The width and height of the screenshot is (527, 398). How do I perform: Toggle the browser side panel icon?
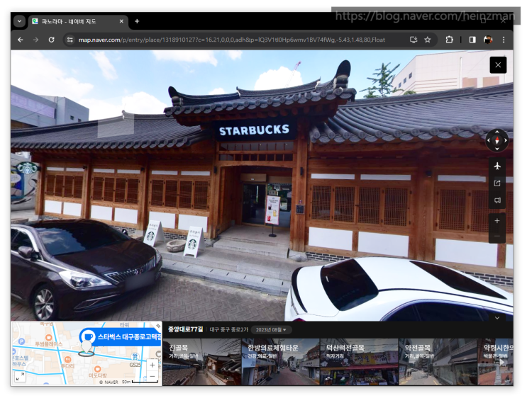(x=472, y=40)
